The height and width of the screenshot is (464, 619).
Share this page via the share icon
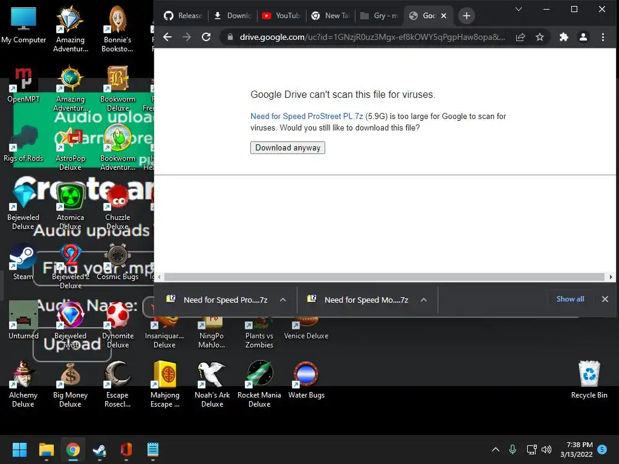[520, 37]
